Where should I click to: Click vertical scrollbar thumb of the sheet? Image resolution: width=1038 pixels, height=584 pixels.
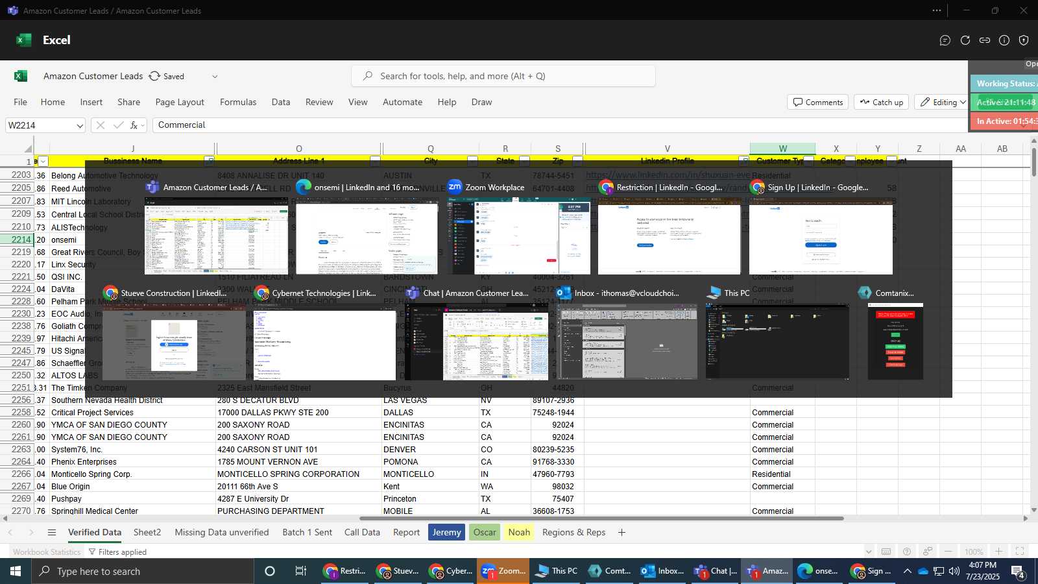coord(1033,162)
